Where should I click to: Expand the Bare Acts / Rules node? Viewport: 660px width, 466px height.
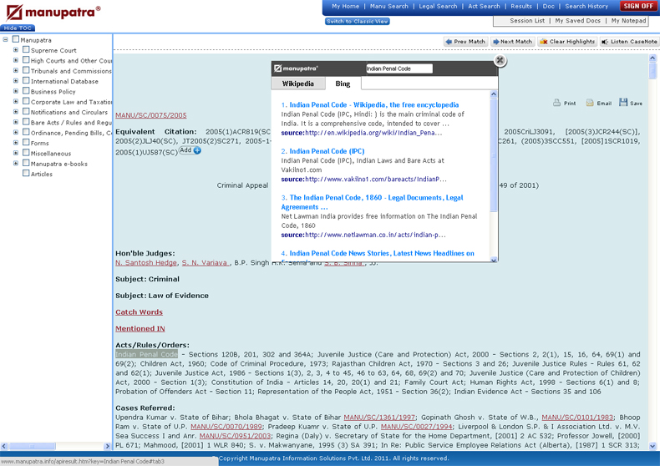click(16, 122)
